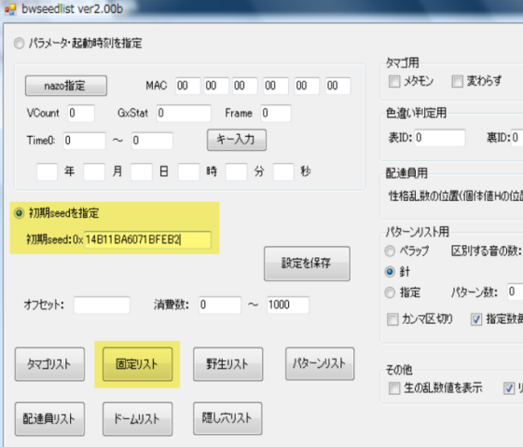Image resolution: width=523 pixels, height=447 pixels.
Task: Click the 配達員リスト button
Action: (x=49, y=419)
